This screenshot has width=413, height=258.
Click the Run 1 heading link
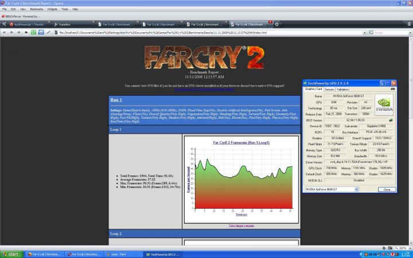click(x=116, y=100)
